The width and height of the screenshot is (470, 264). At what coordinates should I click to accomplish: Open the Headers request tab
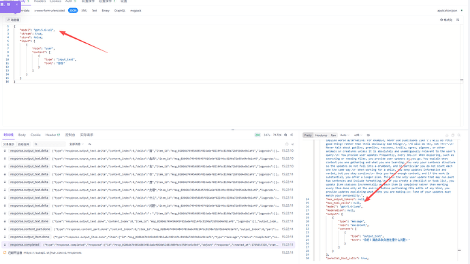pos(40,1)
